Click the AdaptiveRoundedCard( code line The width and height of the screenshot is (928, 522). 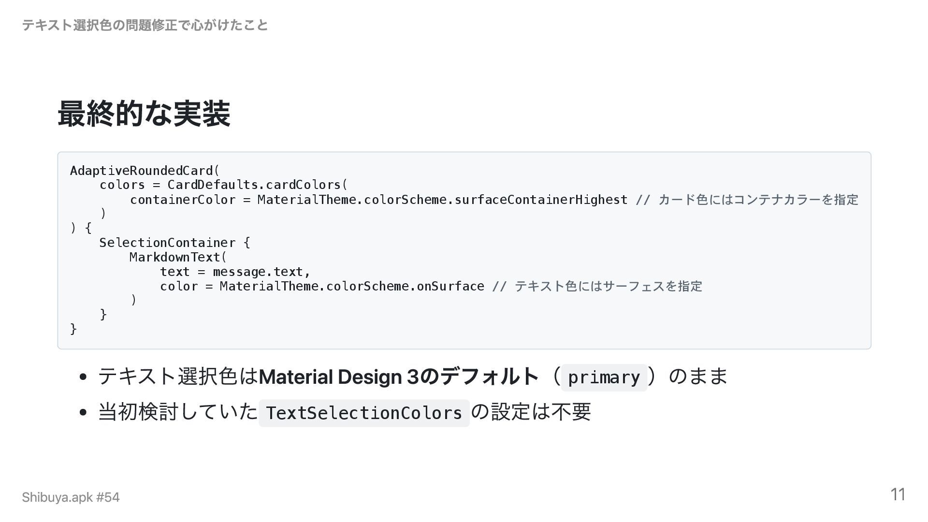145,171
